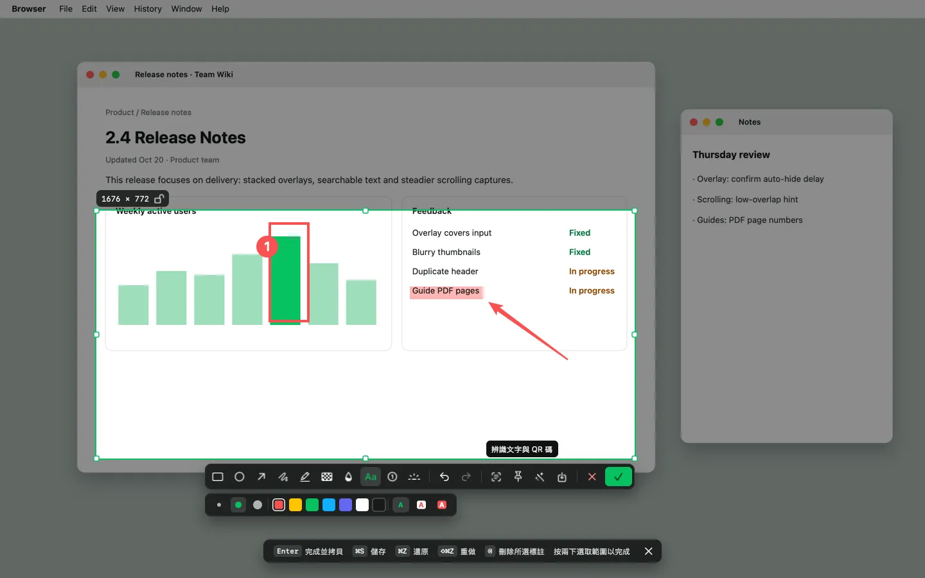Viewport: 925px width, 578px height.
Task: Select the rectangle annotation tool
Action: (x=218, y=477)
